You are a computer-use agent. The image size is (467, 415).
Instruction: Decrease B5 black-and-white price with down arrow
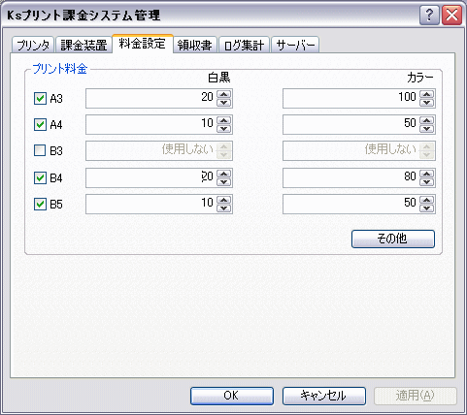click(x=223, y=208)
